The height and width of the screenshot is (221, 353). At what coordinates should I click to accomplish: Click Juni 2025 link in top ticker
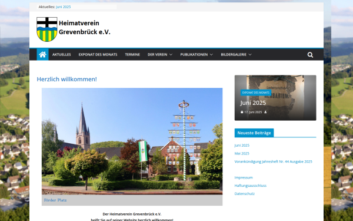coord(64,7)
